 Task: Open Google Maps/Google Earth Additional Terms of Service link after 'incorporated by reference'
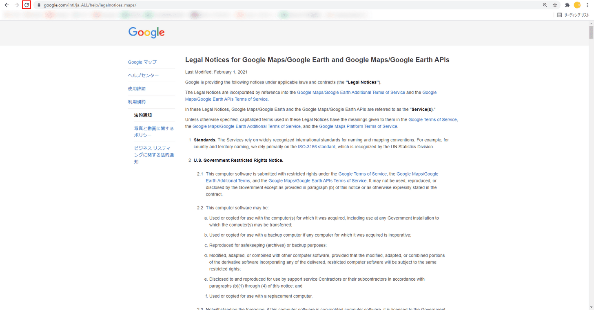coord(351,92)
